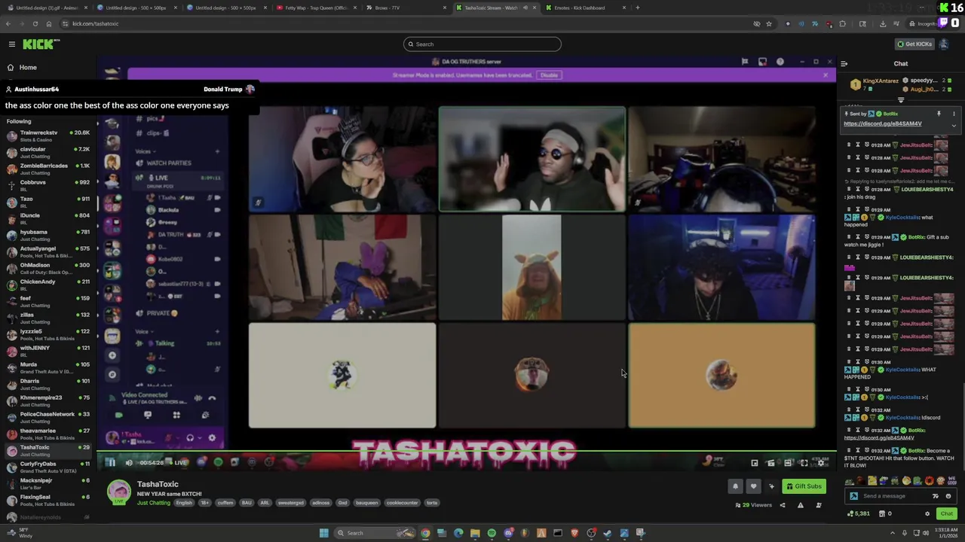The image size is (965, 542).
Task: Open pinned Discord invite link
Action: 882,123
